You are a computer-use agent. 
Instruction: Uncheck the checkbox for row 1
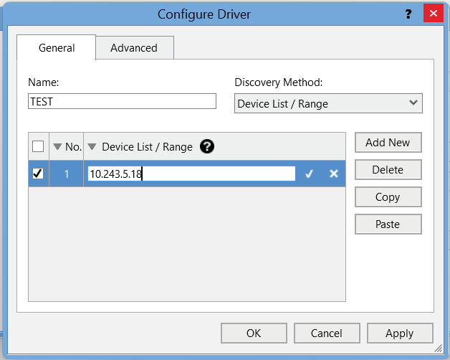pos(39,174)
